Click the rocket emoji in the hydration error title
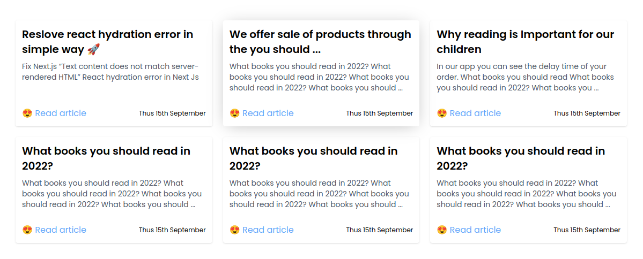643x259 pixels. (x=93, y=49)
